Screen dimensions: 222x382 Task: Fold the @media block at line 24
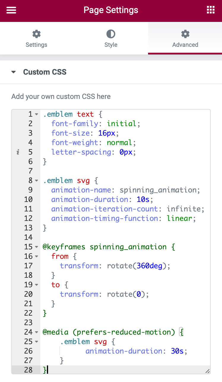(x=37, y=332)
